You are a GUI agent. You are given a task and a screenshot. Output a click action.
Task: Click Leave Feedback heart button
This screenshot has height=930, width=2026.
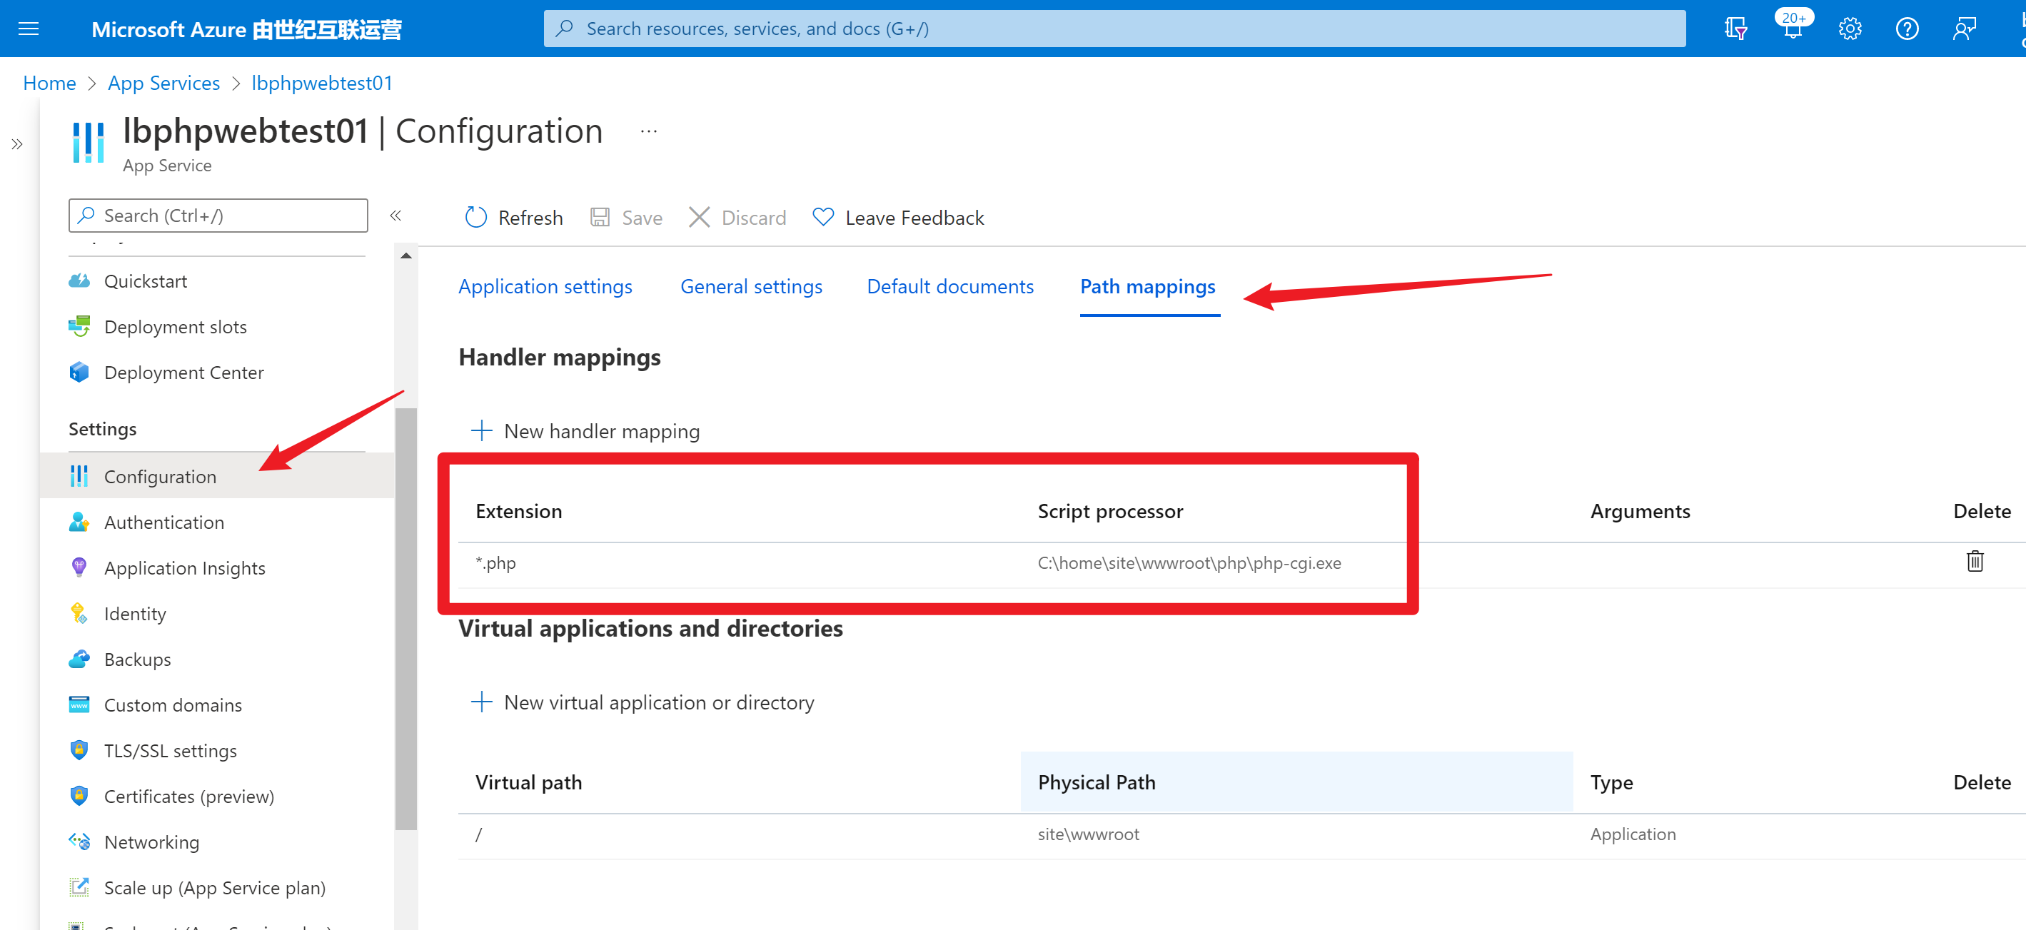pos(898,218)
